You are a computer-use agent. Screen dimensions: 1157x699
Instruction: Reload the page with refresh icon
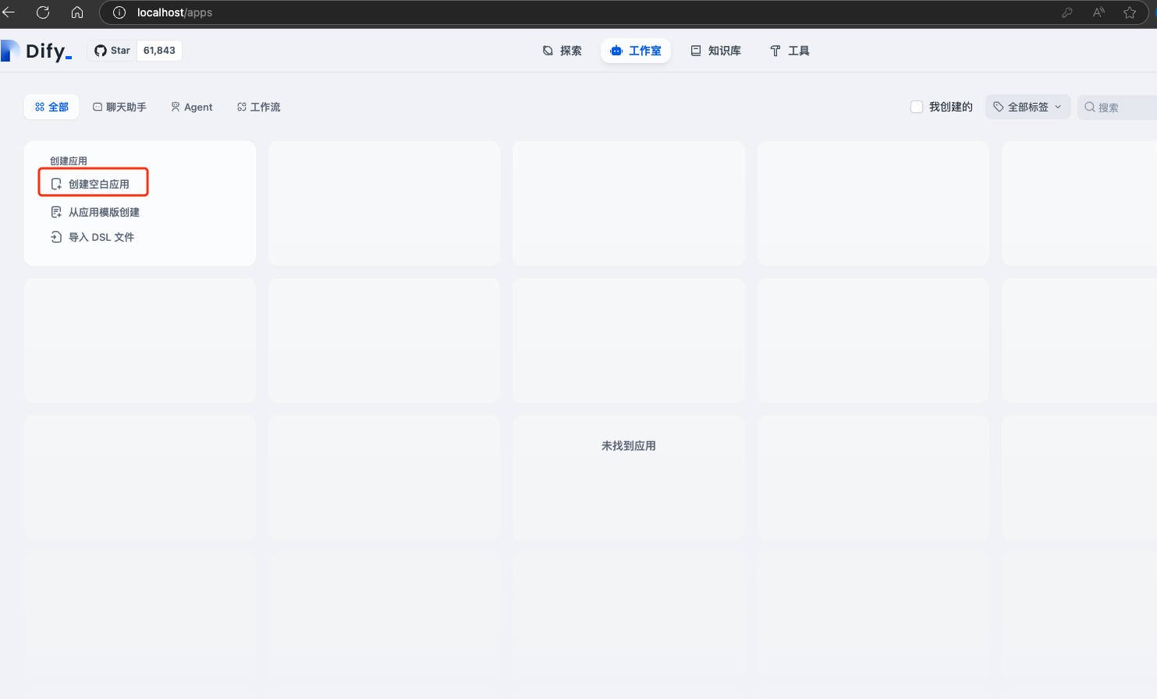coord(43,12)
